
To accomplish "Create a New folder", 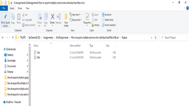I will click(x=66, y=20).
